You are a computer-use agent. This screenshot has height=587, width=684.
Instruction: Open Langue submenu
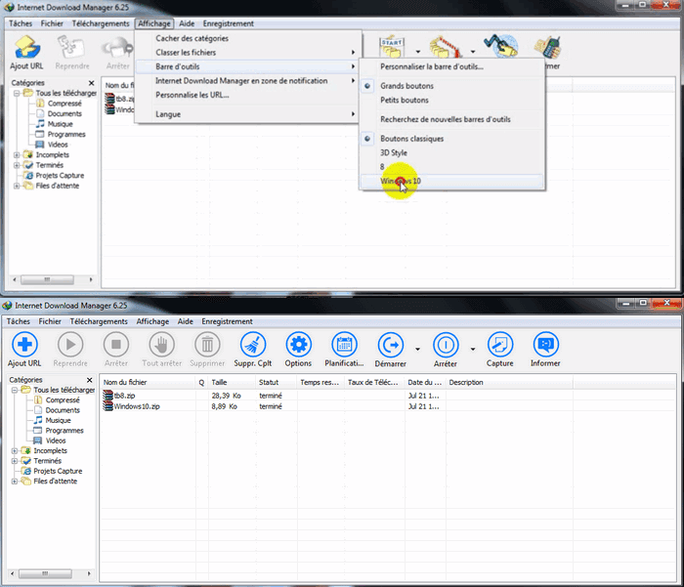pyautogui.click(x=248, y=114)
